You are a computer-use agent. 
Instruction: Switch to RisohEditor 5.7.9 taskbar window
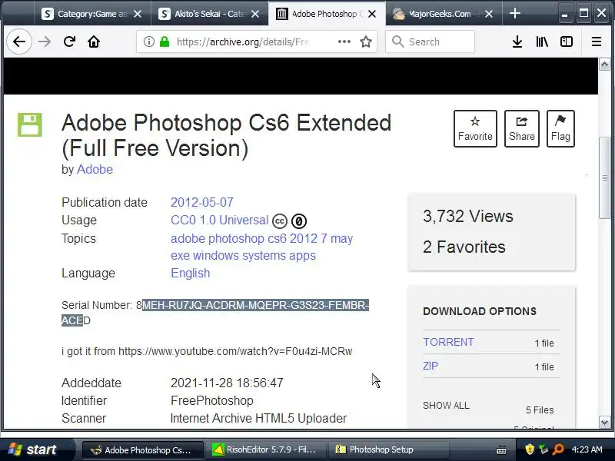pyautogui.click(x=265, y=449)
